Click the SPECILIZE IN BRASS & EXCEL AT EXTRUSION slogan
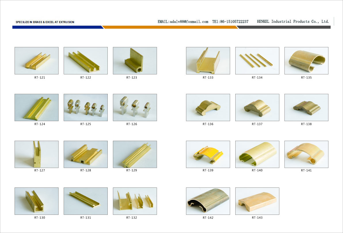This screenshot has width=343, height=233. tap(45, 22)
